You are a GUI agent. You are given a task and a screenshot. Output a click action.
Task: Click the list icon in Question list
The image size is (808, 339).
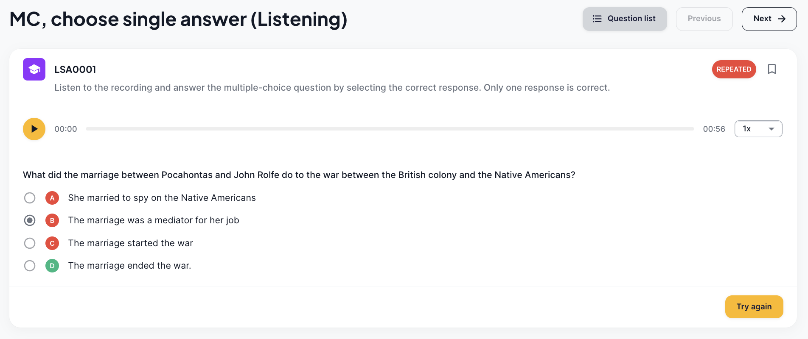[597, 19]
